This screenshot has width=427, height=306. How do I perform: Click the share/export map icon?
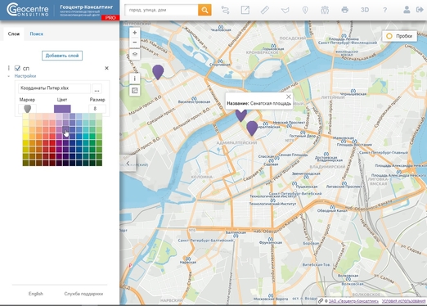[245, 10]
